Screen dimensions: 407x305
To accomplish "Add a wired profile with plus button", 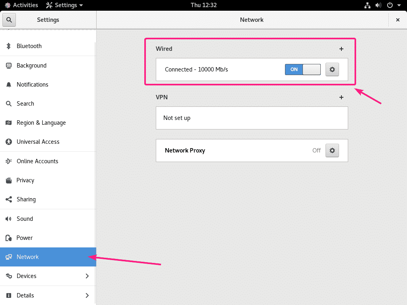I will tap(341, 48).
